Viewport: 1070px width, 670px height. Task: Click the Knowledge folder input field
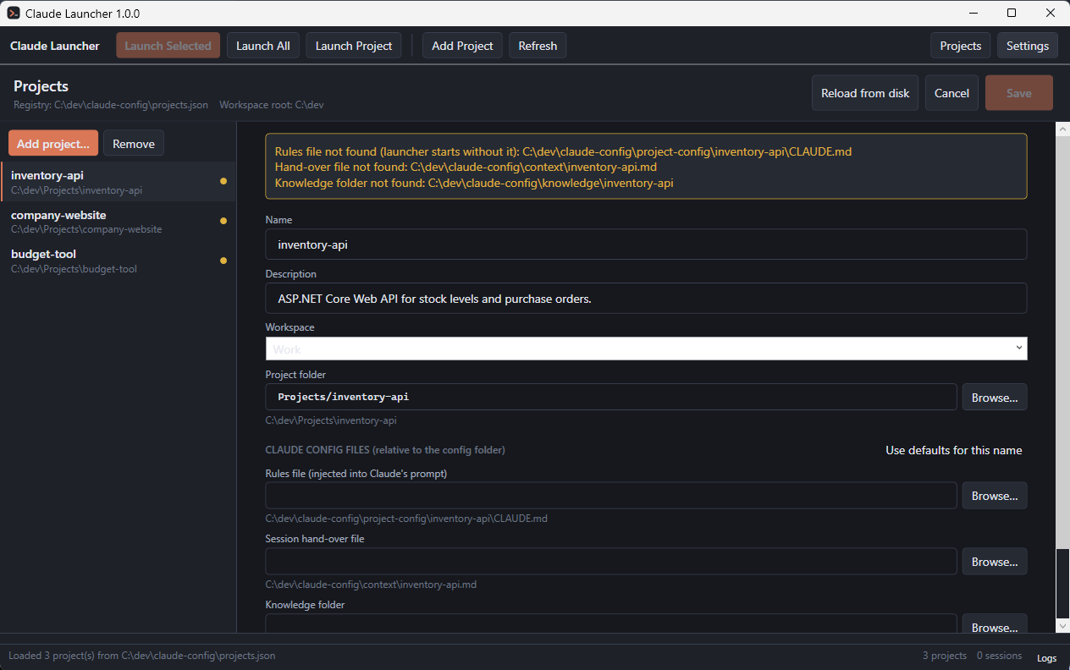tap(611, 624)
